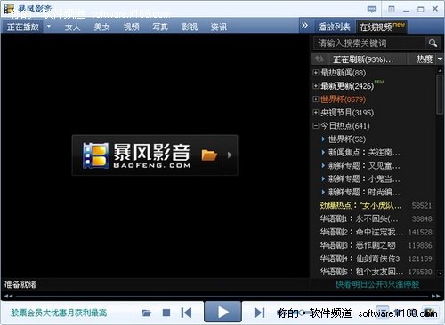
Task: Open the 正在播放 dropdown arrow
Action: tap(49, 27)
